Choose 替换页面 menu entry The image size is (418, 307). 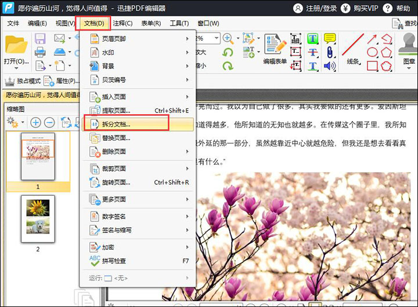(138, 138)
